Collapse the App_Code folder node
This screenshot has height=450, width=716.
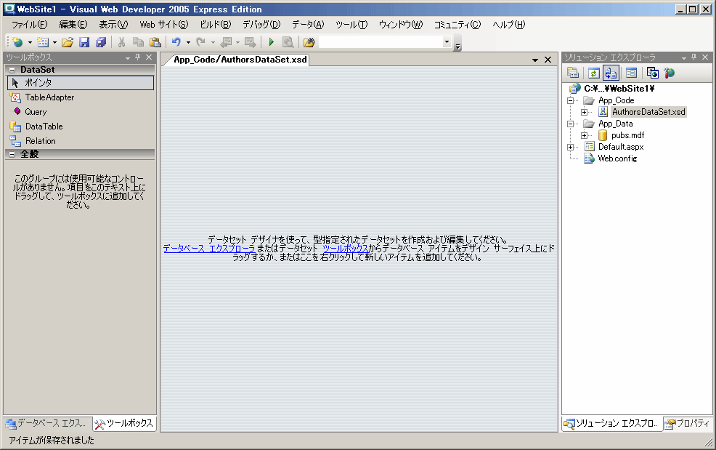(570, 100)
